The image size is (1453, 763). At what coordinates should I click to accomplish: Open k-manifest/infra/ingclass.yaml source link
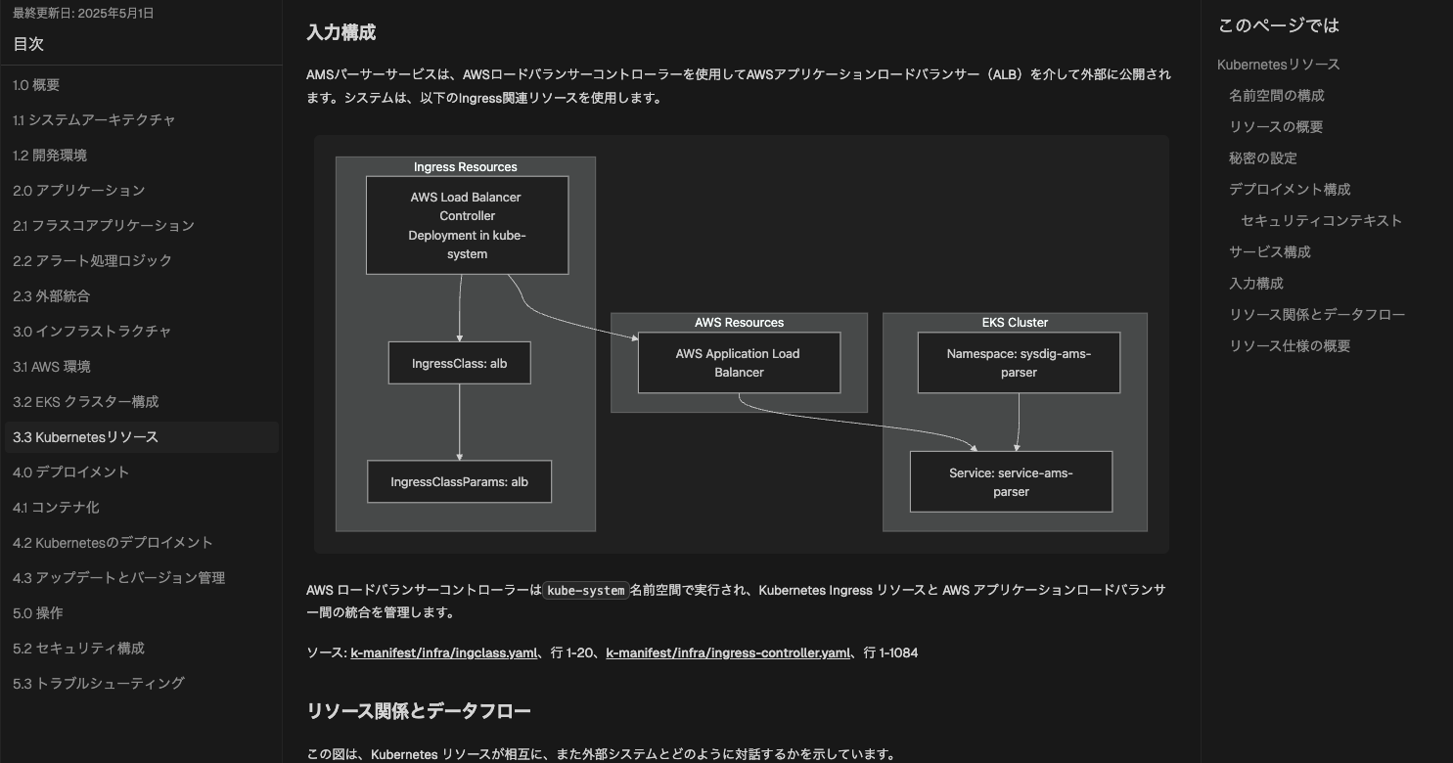point(443,652)
